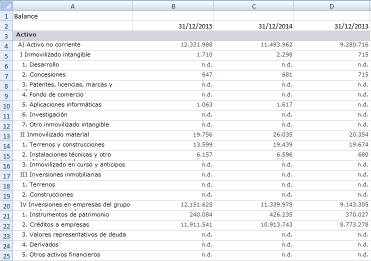Select '5. Aplicaciones informáticas' cell
Viewport: 371px width, 261px height.
pos(72,106)
